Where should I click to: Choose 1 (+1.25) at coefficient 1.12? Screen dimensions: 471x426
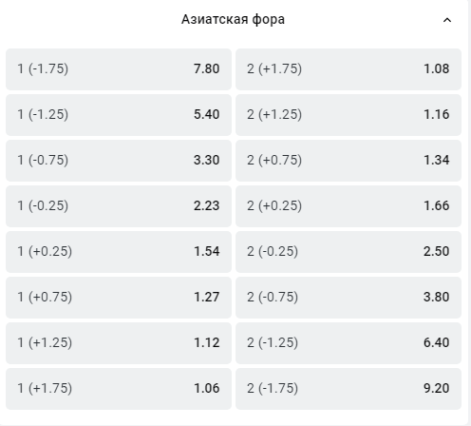tap(119, 343)
